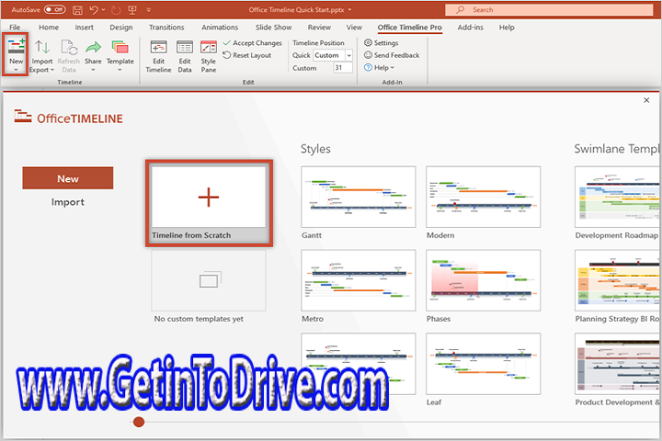Click the Custom position value field
Screen dimensions: 662x441
click(x=343, y=67)
